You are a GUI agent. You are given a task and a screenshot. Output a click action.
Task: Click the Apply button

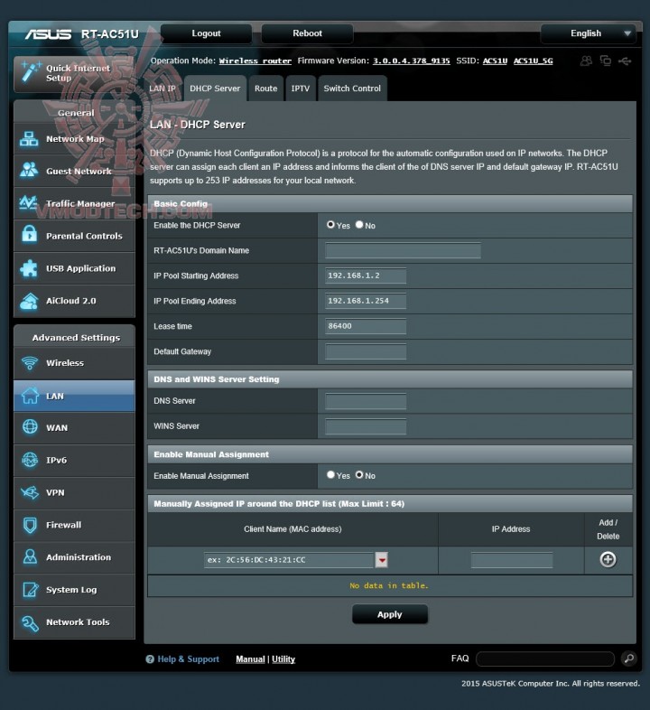coord(390,614)
